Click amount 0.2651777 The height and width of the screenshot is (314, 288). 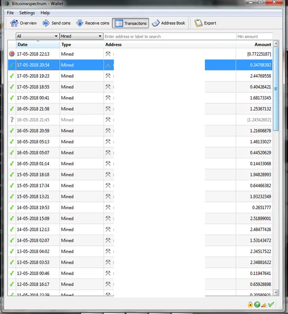[x=262, y=208]
